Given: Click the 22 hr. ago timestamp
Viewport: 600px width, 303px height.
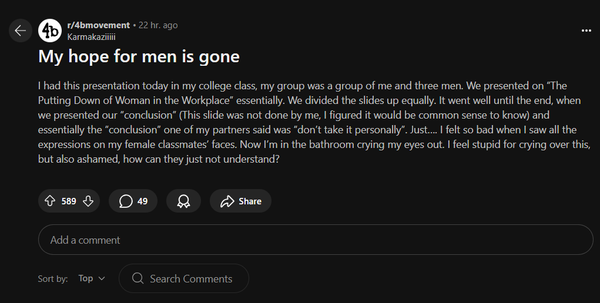Looking at the screenshot, I should [x=158, y=25].
